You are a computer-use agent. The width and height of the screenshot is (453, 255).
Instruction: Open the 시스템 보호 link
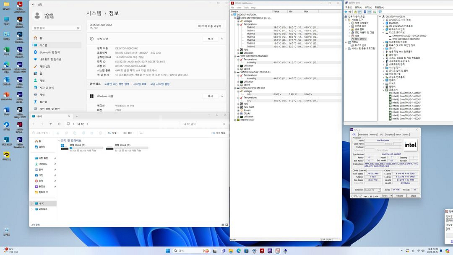point(140,84)
